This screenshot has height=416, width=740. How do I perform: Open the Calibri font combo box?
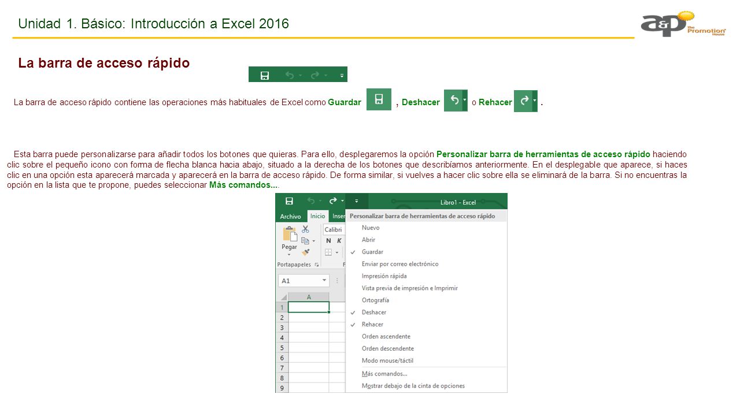click(334, 229)
